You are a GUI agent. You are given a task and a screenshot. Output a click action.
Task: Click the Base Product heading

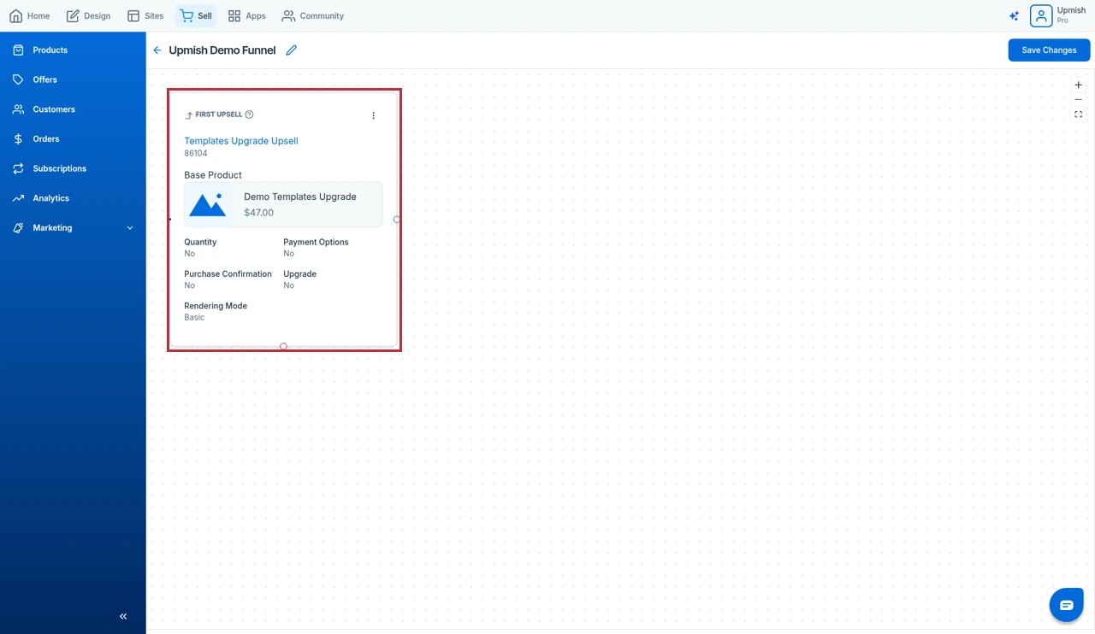[x=213, y=175]
